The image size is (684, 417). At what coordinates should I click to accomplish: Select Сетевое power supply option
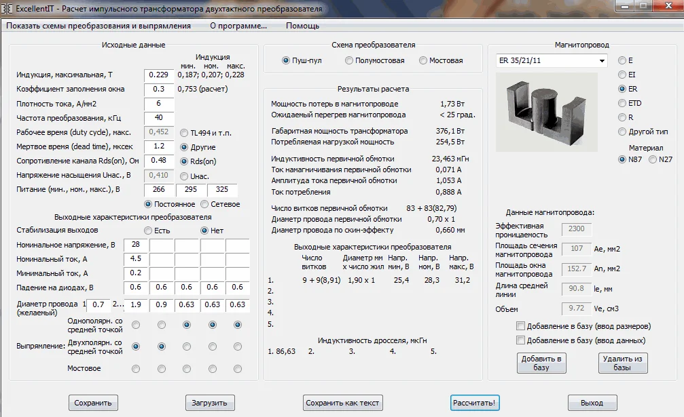pyautogui.click(x=204, y=204)
